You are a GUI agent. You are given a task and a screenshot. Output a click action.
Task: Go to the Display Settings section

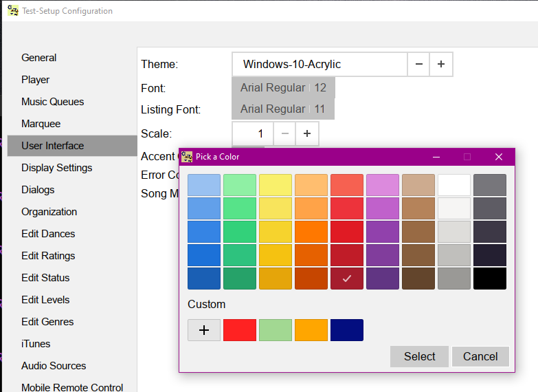(x=56, y=168)
